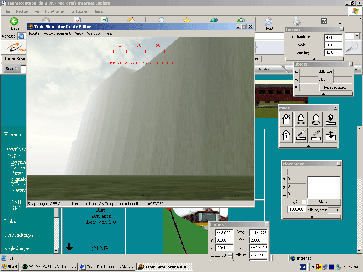Screen dimensions: 363x272
Task: Click the IE page icon in address bar
Action: [21, 36]
